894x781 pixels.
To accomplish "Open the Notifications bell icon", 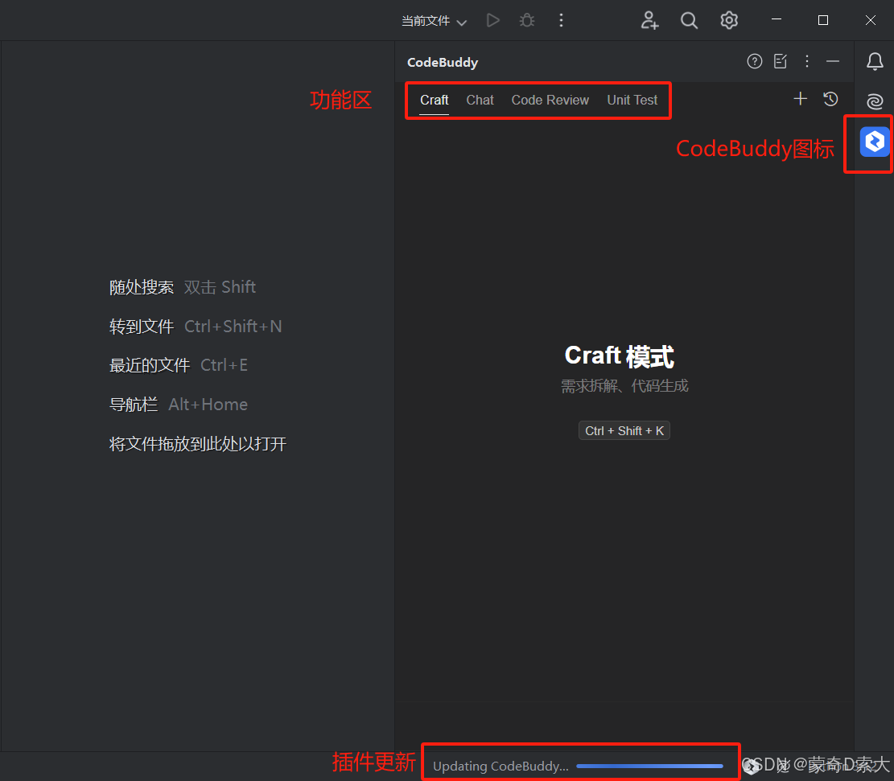I will (875, 61).
